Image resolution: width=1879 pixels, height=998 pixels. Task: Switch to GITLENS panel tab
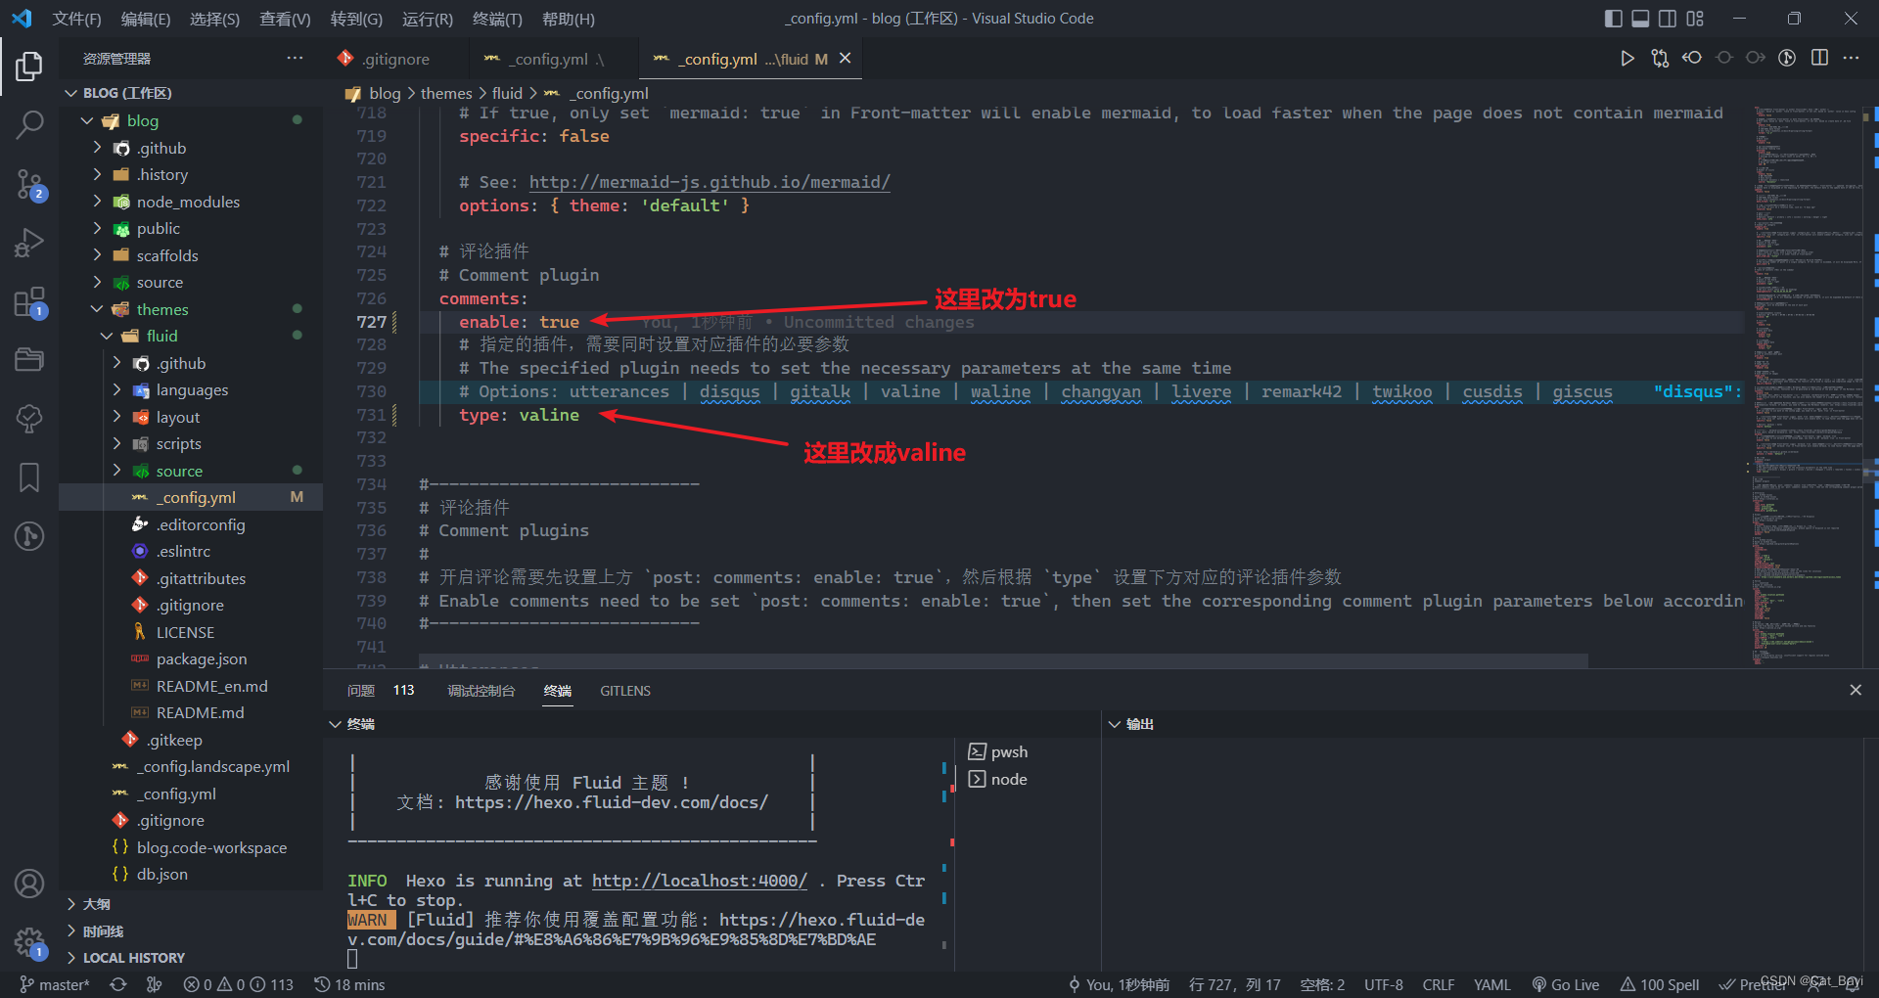pyautogui.click(x=625, y=691)
